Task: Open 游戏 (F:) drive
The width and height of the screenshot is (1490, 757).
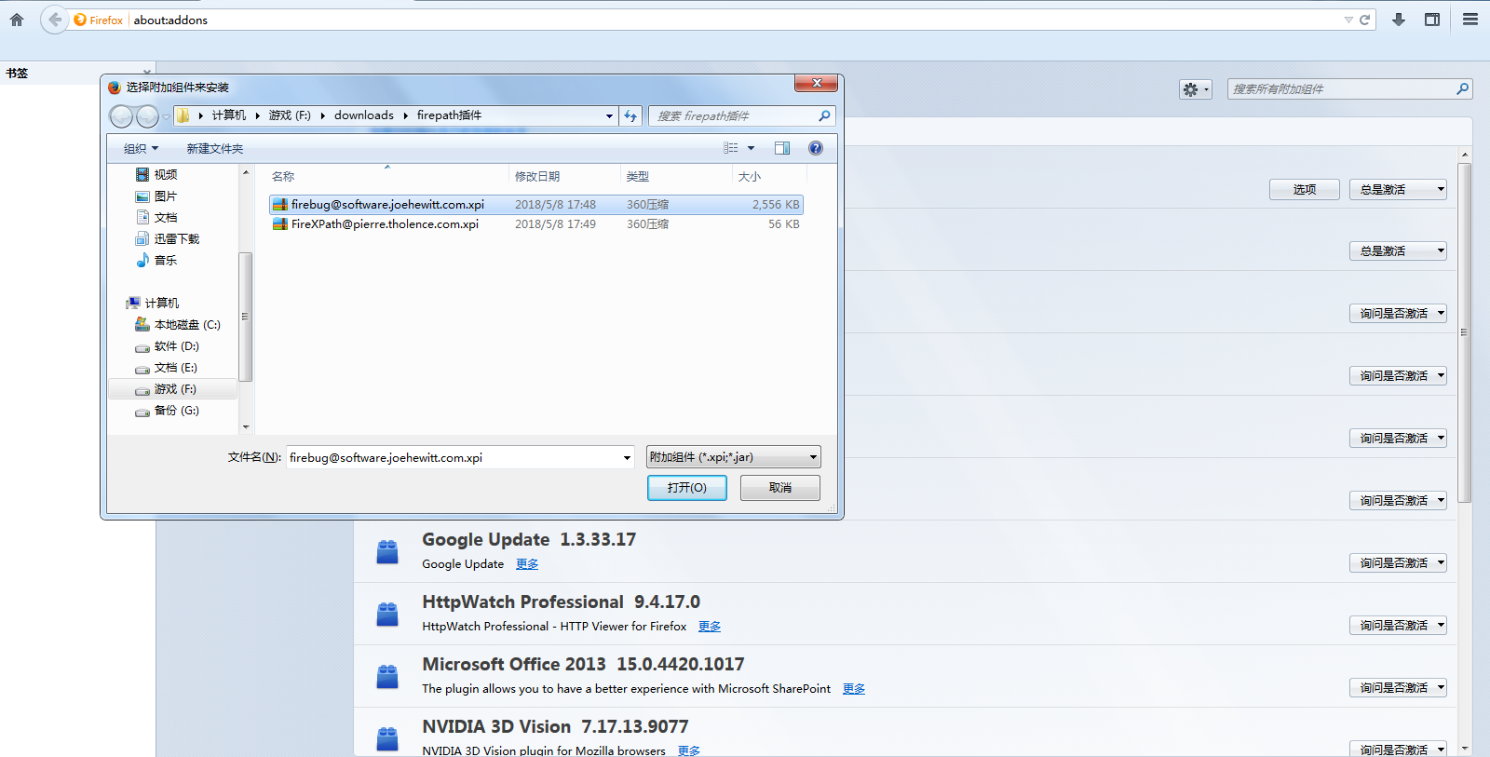Action: [x=175, y=388]
